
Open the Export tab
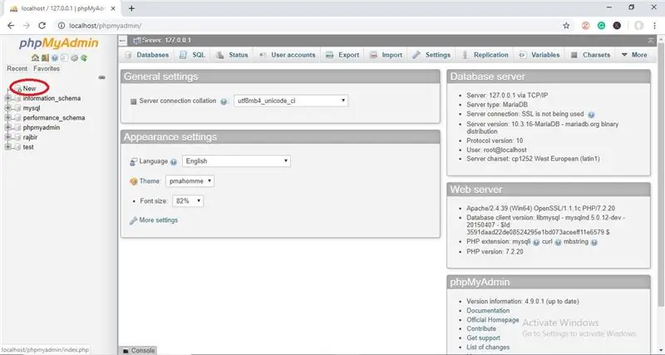pos(342,55)
